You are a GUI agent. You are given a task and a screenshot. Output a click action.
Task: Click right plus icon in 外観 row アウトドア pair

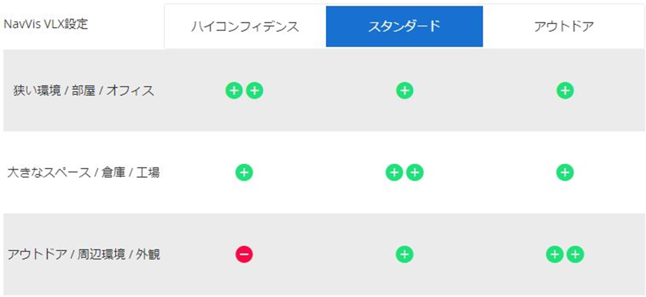coord(575,255)
